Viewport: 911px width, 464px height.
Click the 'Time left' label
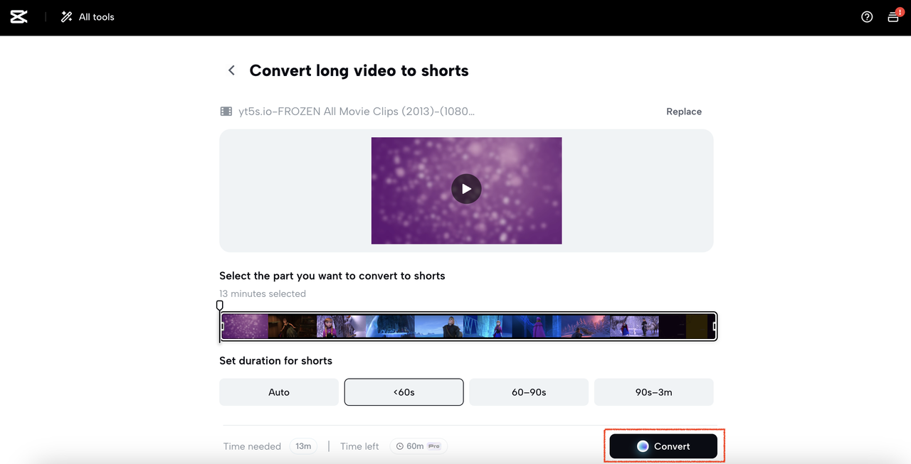(359, 446)
